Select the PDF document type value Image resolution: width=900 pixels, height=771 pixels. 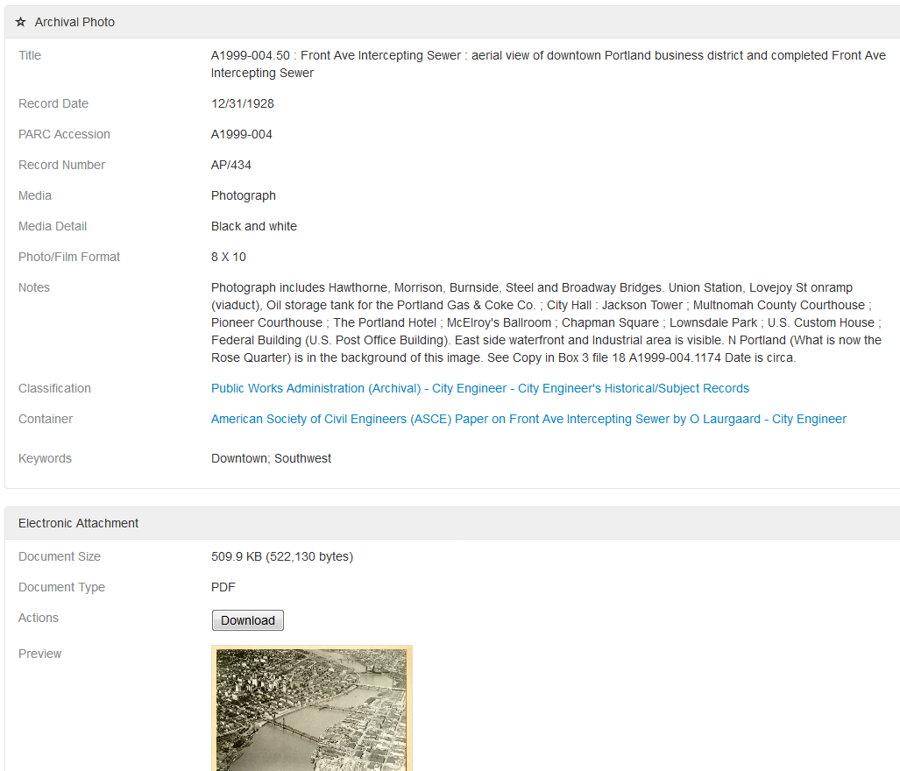pyautogui.click(x=223, y=587)
